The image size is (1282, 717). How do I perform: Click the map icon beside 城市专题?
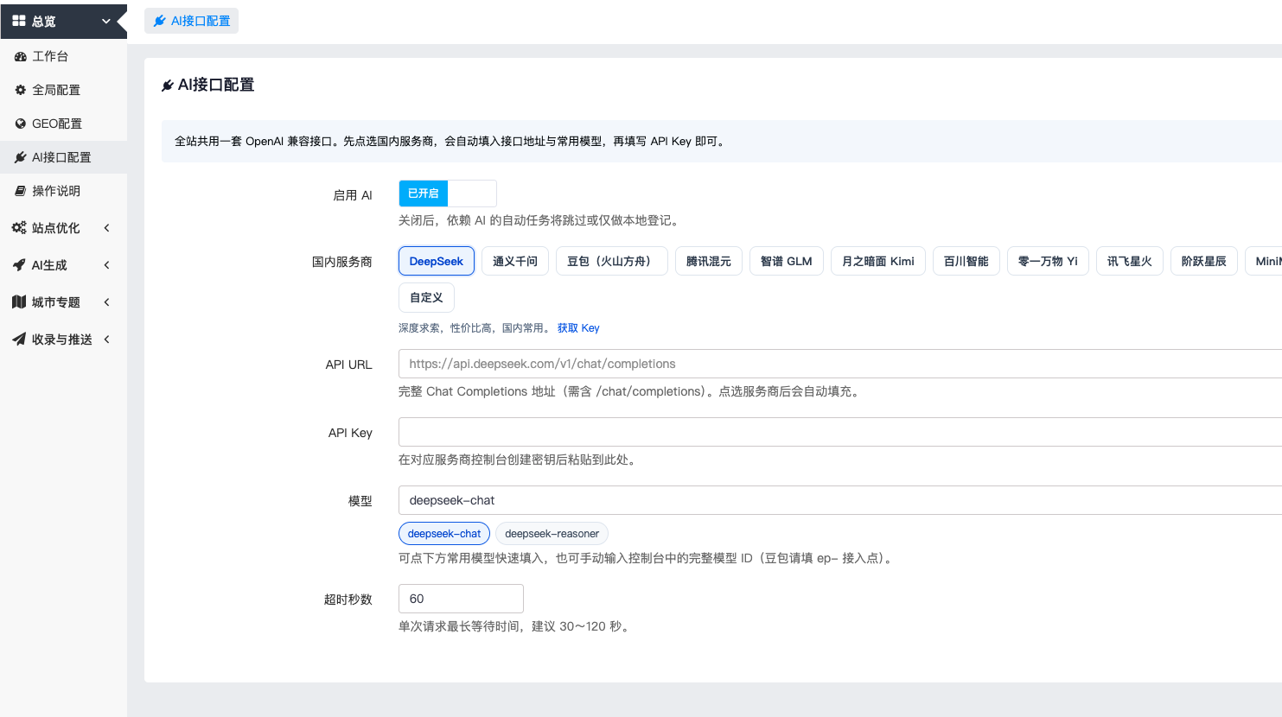point(19,302)
